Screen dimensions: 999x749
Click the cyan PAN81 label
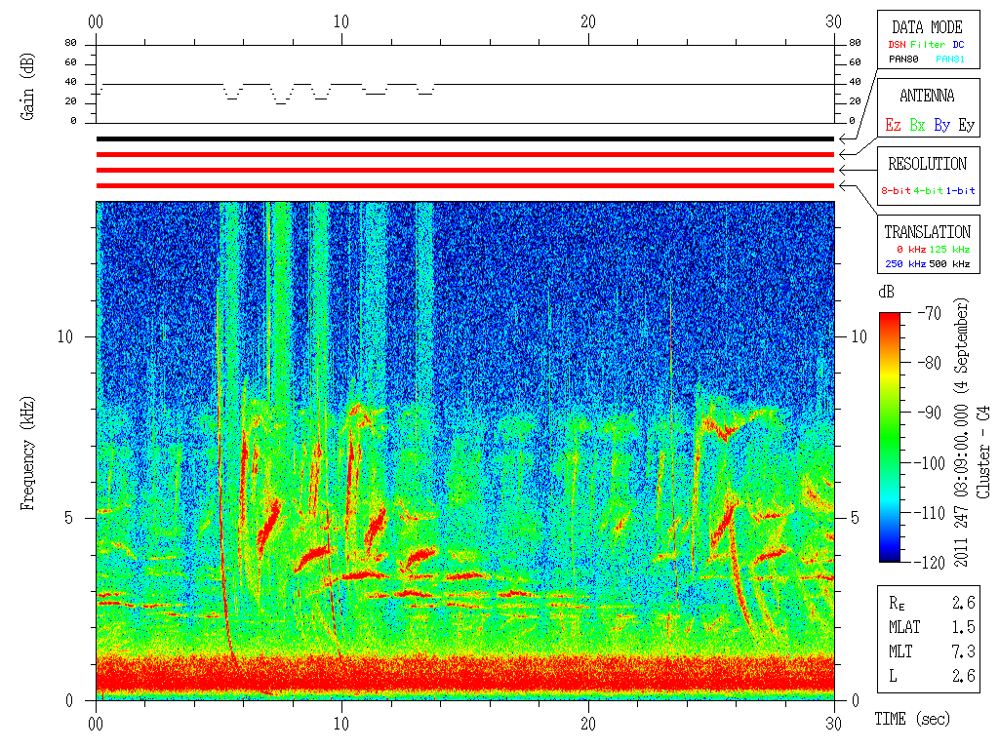[950, 59]
